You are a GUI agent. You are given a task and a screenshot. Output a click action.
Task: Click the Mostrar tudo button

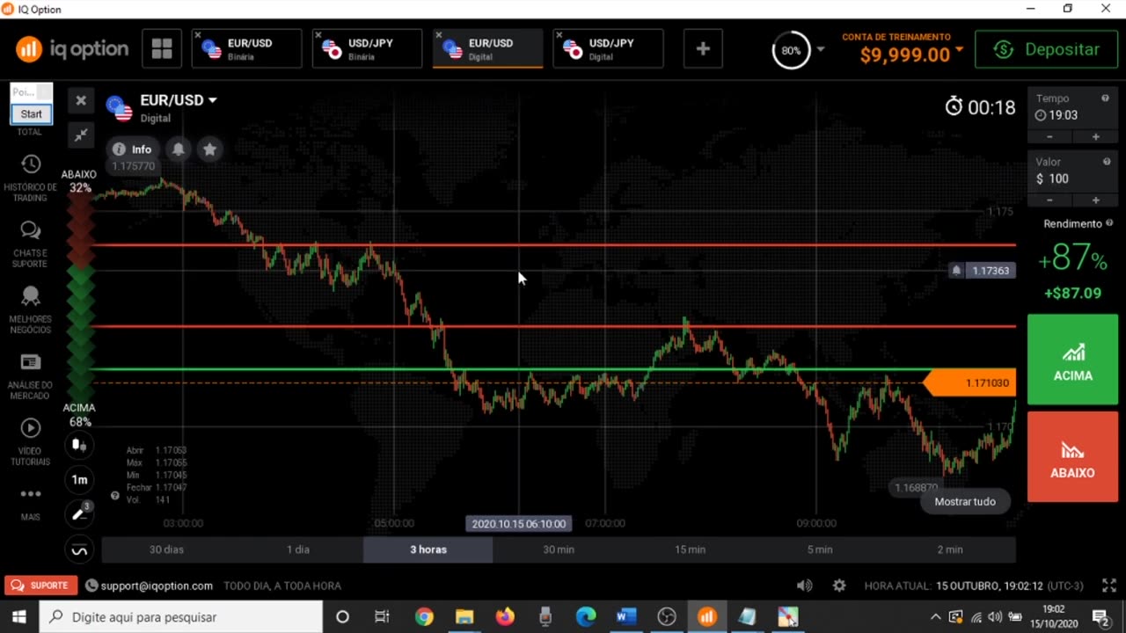click(x=965, y=501)
